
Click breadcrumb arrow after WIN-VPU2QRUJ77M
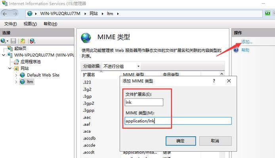coord(85,14)
